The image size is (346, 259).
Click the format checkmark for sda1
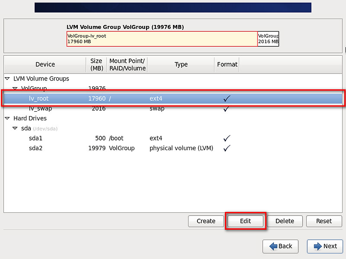tap(227, 138)
